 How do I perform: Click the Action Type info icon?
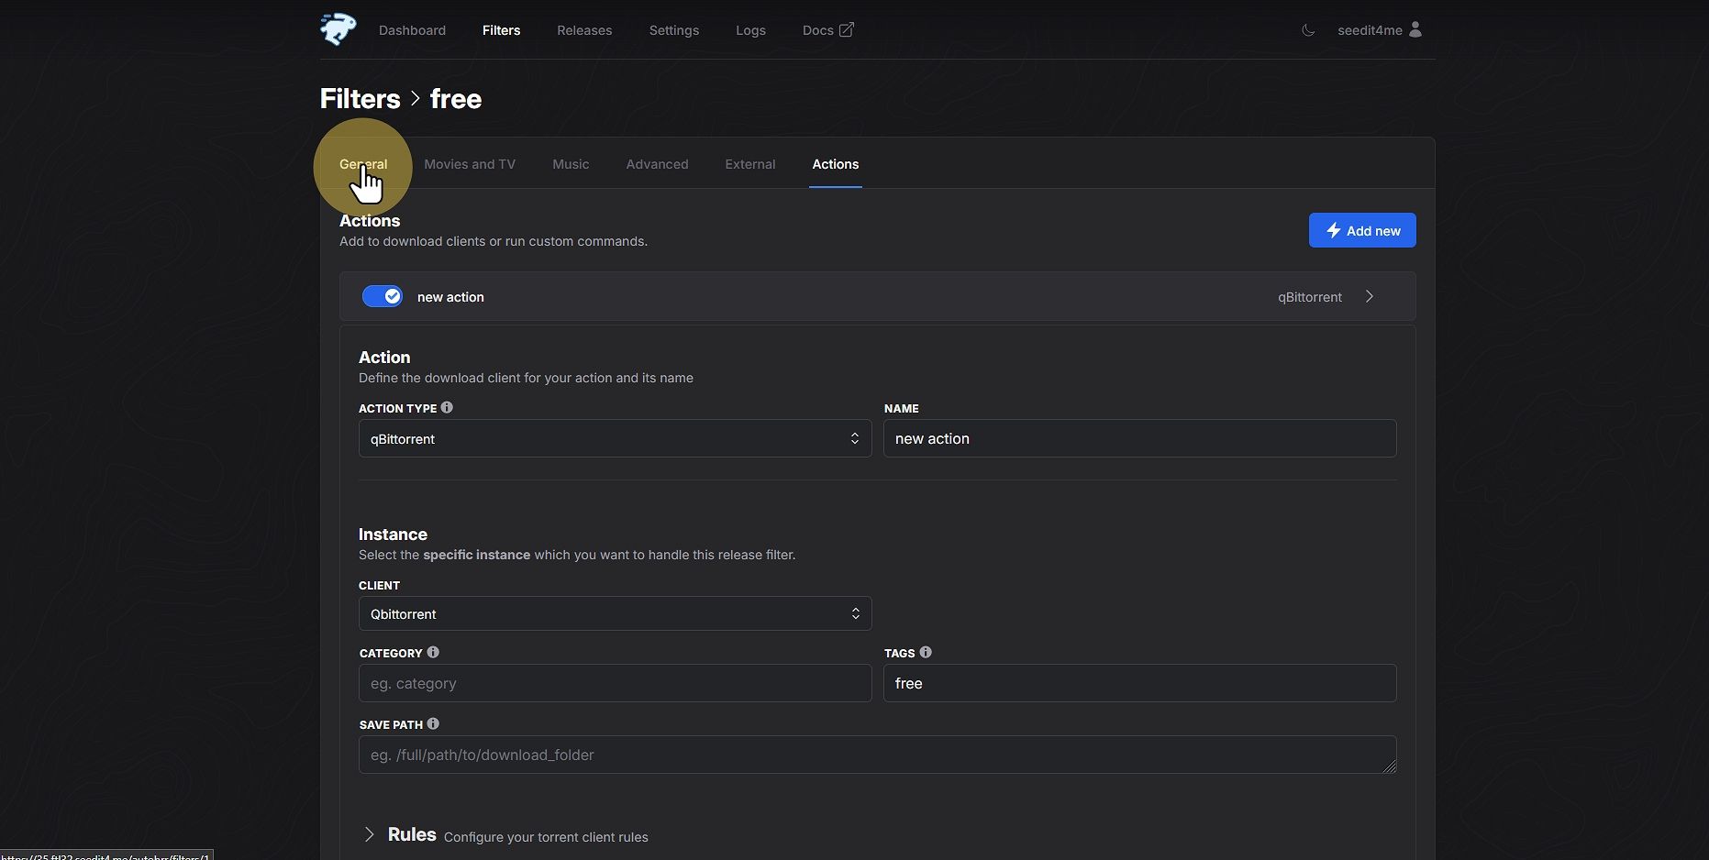[x=447, y=407]
